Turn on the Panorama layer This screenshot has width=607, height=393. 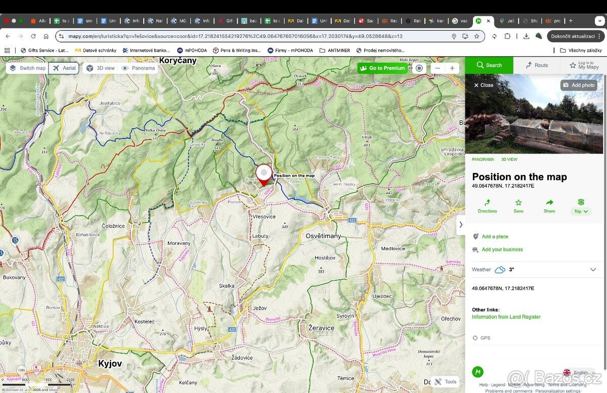point(138,68)
